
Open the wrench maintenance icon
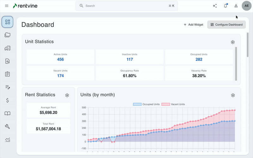(x=8, y=126)
